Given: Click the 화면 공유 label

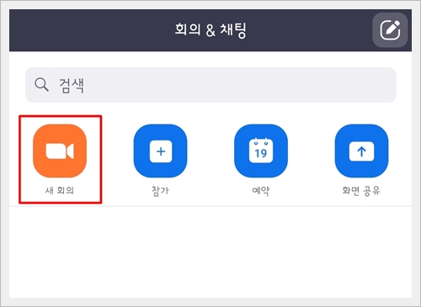Looking at the screenshot, I should (361, 191).
